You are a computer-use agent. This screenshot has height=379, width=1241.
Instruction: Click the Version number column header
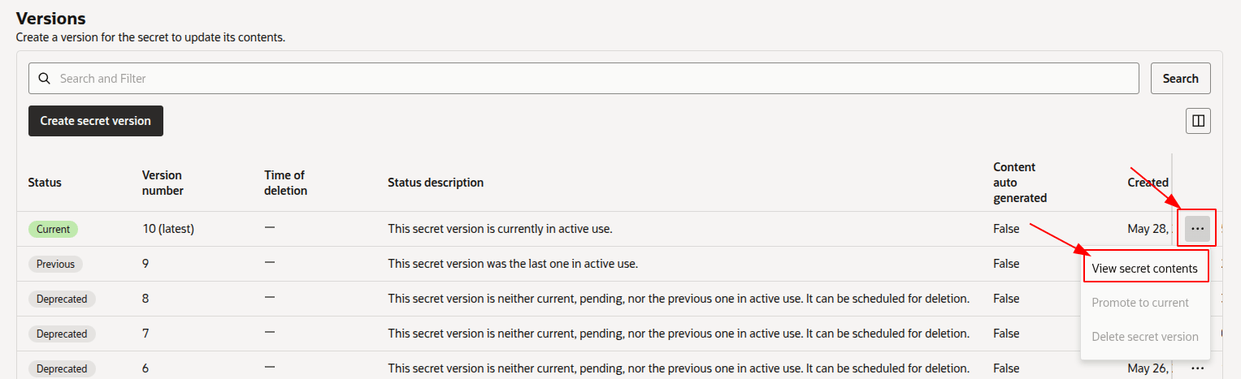coord(163,183)
